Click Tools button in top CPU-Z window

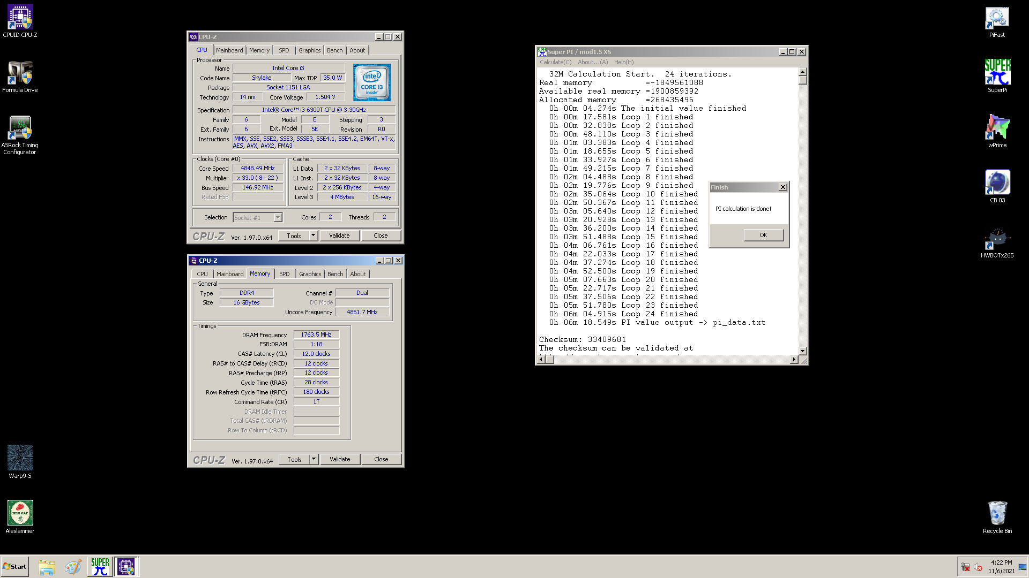[294, 235]
